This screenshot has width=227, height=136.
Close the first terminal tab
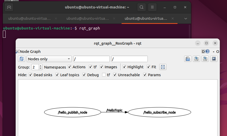pyautogui.click(x=56, y=18)
